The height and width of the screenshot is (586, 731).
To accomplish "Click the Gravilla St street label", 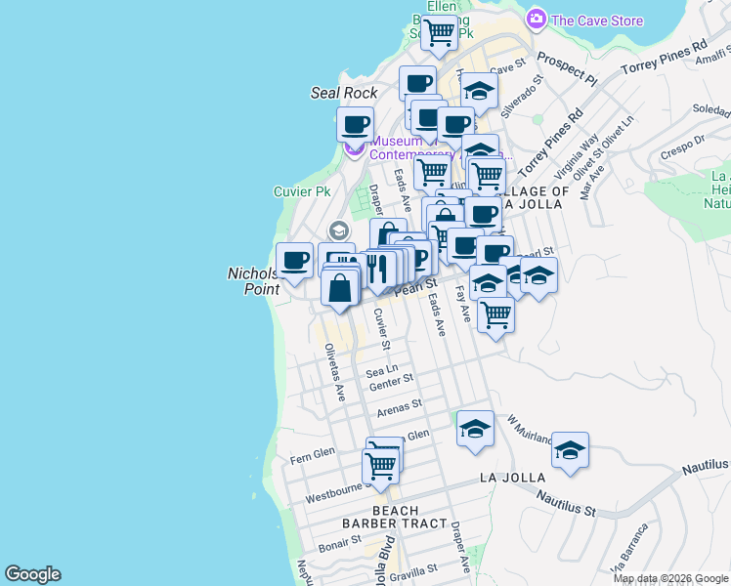I will pos(413,572).
